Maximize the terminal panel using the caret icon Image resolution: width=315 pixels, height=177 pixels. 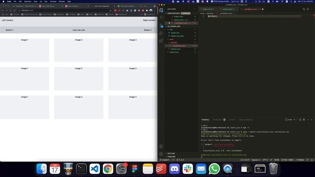[308, 119]
